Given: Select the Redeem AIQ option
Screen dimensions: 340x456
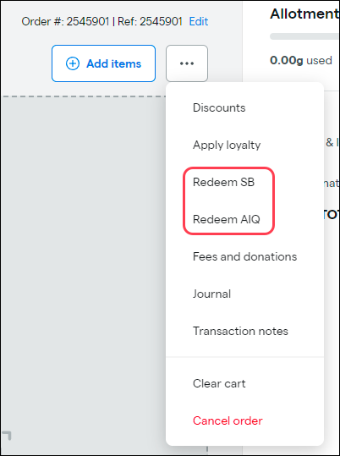Looking at the screenshot, I should tap(227, 219).
